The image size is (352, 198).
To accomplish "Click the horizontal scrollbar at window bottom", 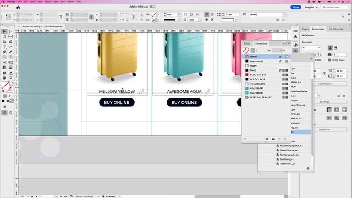I will coord(217,196).
